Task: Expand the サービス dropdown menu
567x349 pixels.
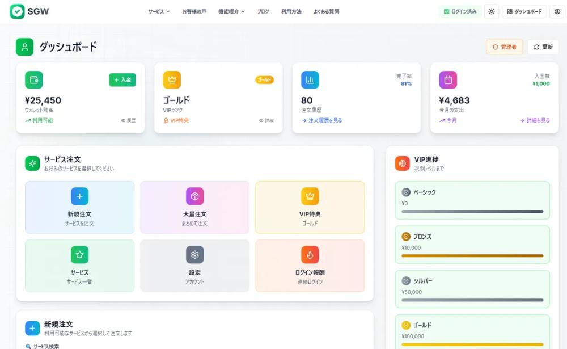Action: point(159,11)
